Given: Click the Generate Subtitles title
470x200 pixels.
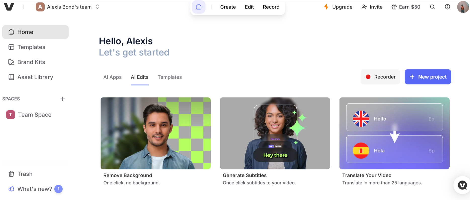Looking at the screenshot, I should (x=245, y=175).
